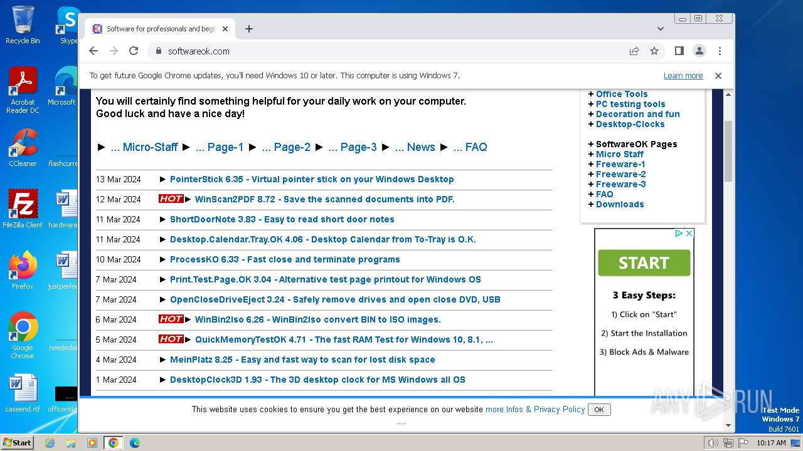This screenshot has width=803, height=451.
Task: Open CCleaner desktop shortcut
Action: (x=23, y=148)
